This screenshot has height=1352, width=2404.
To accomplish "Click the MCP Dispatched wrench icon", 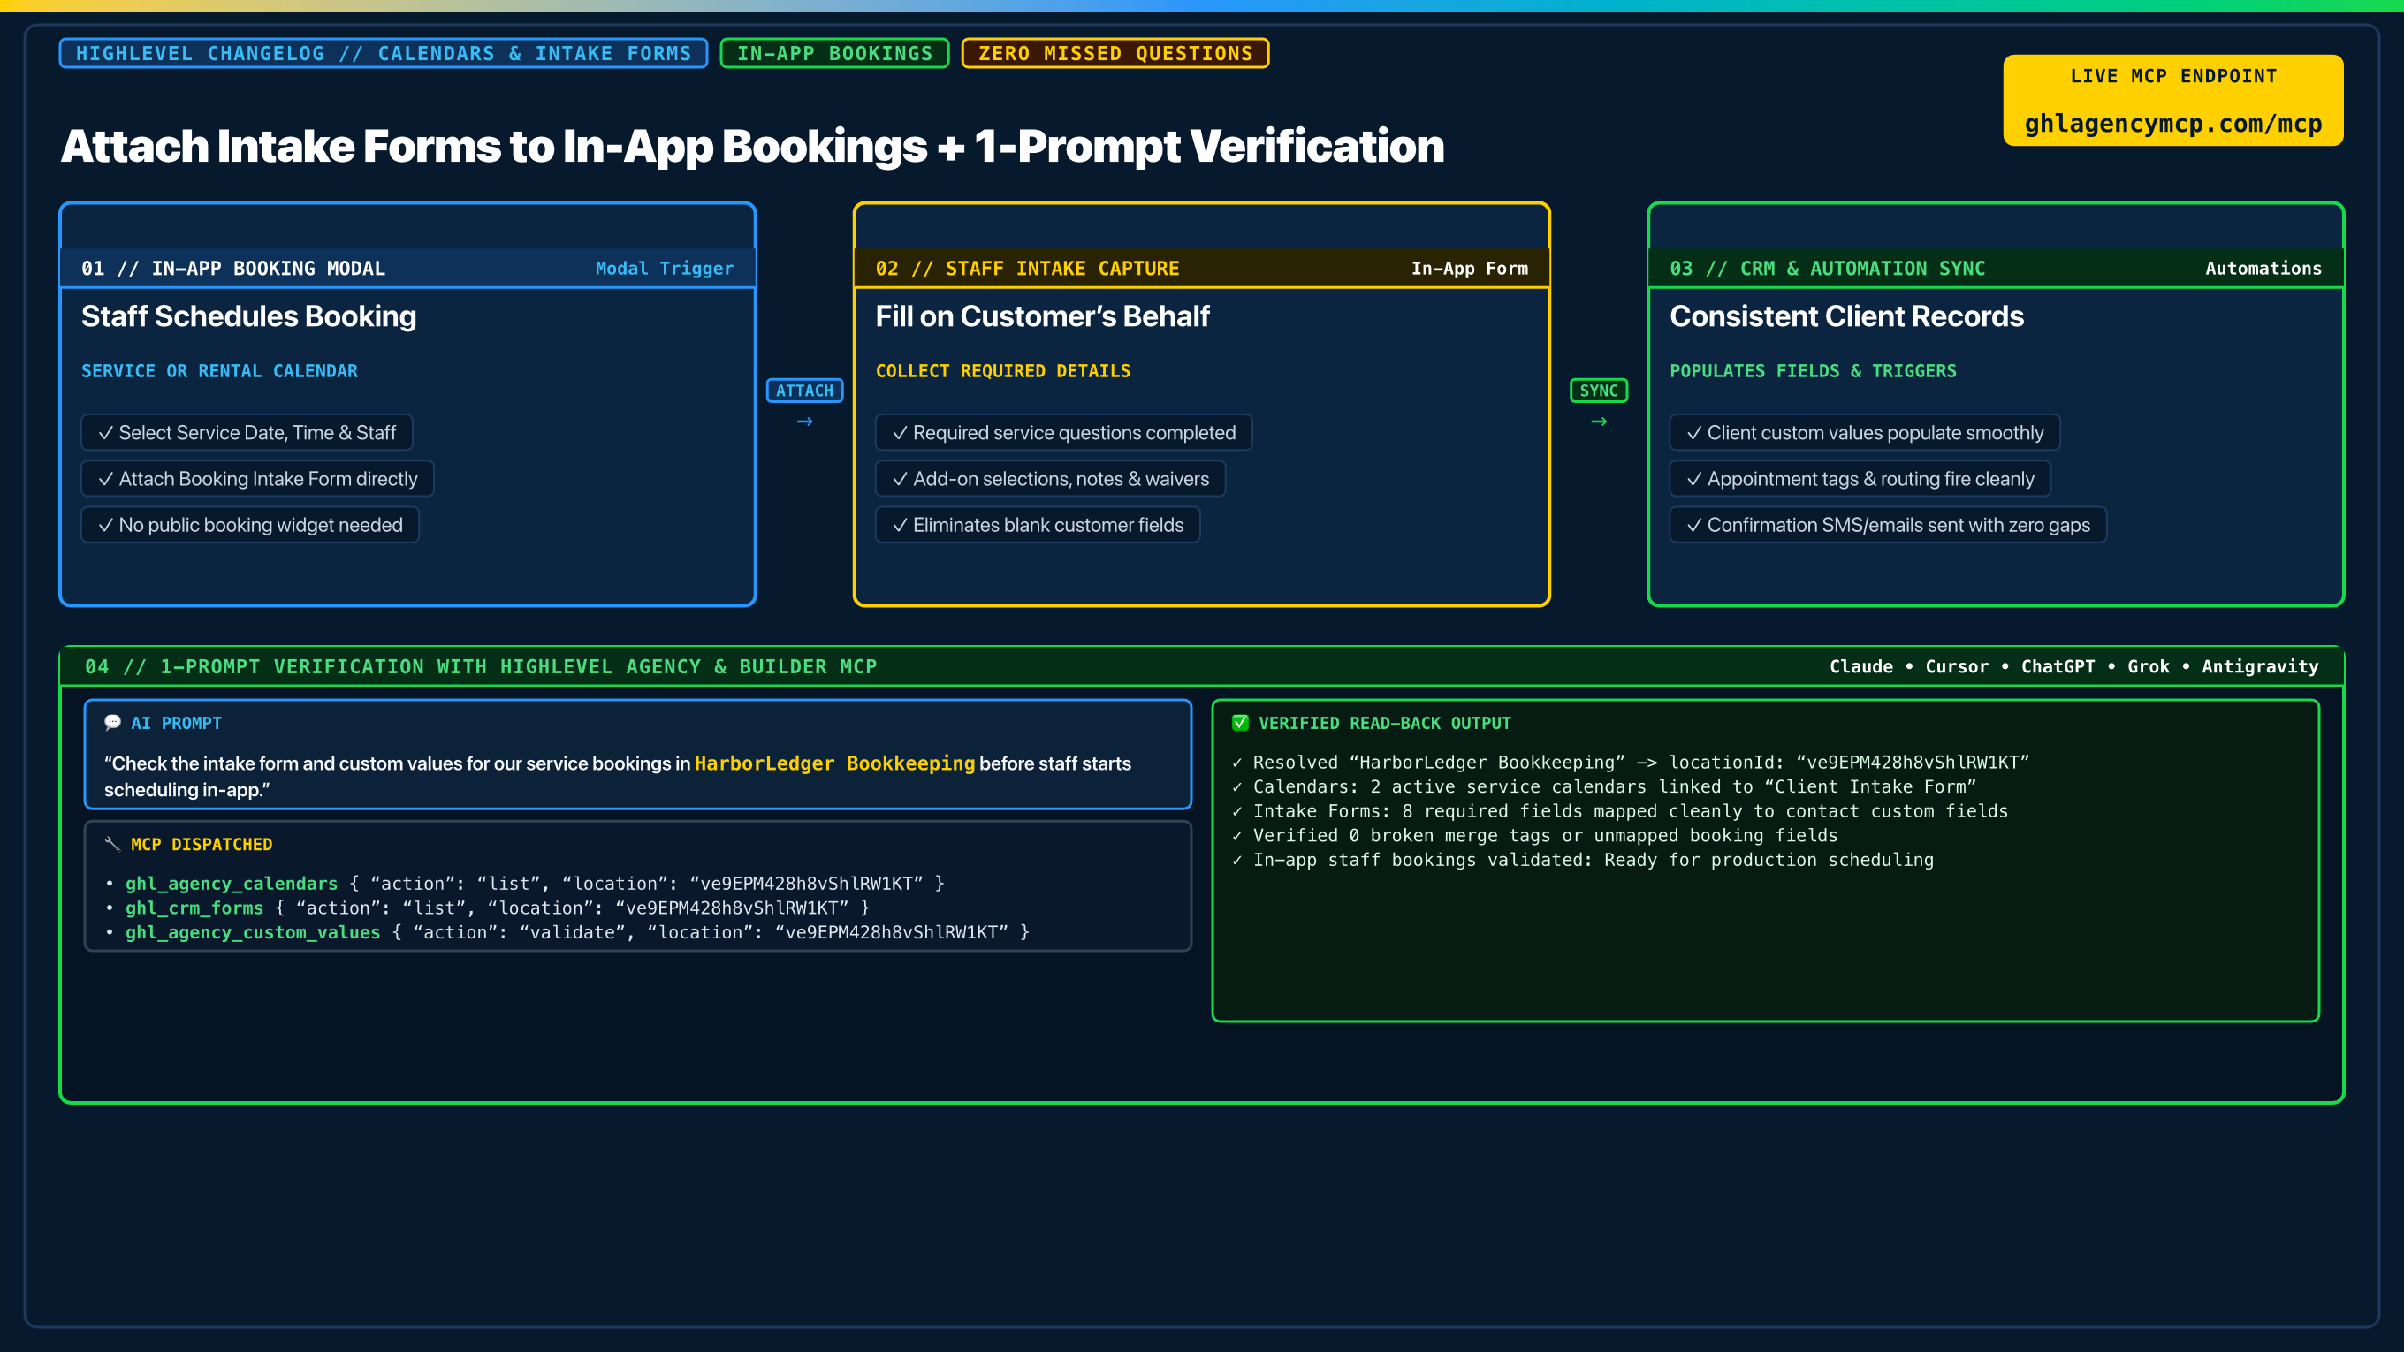I will [113, 844].
